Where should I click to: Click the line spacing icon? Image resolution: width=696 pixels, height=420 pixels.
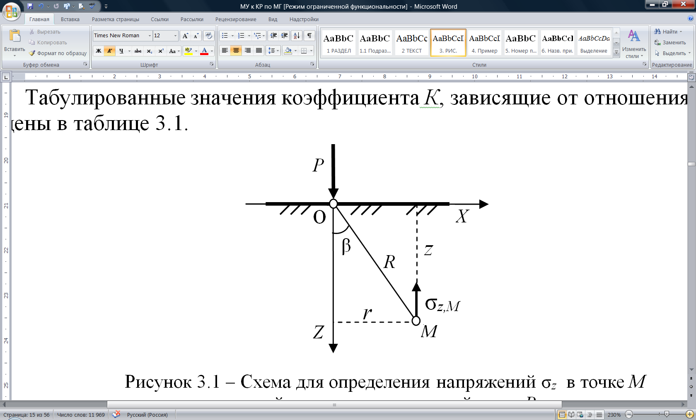point(272,51)
